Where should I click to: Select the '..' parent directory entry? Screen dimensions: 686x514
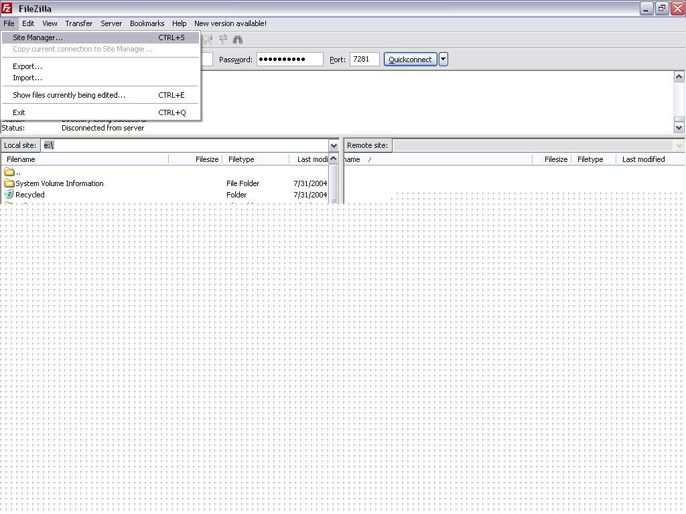pyautogui.click(x=18, y=172)
